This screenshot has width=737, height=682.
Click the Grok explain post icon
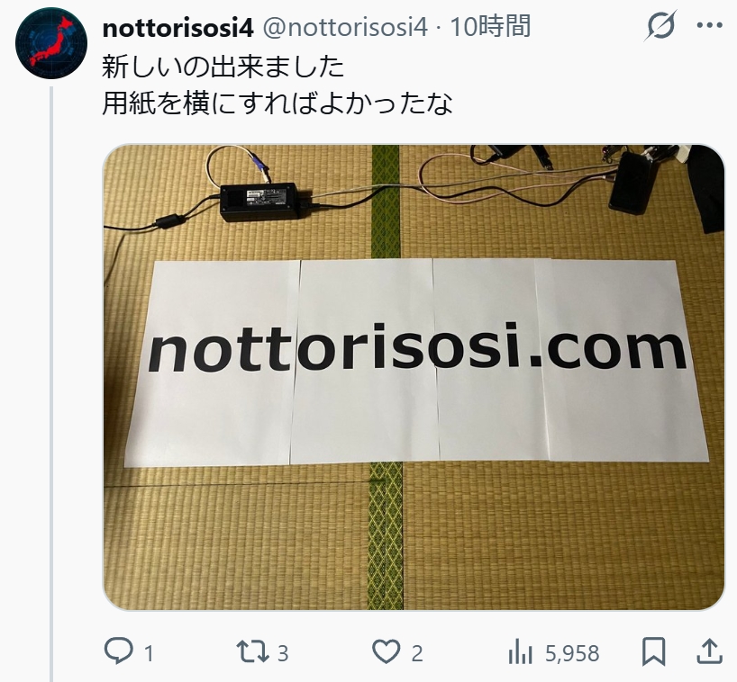coord(660,26)
